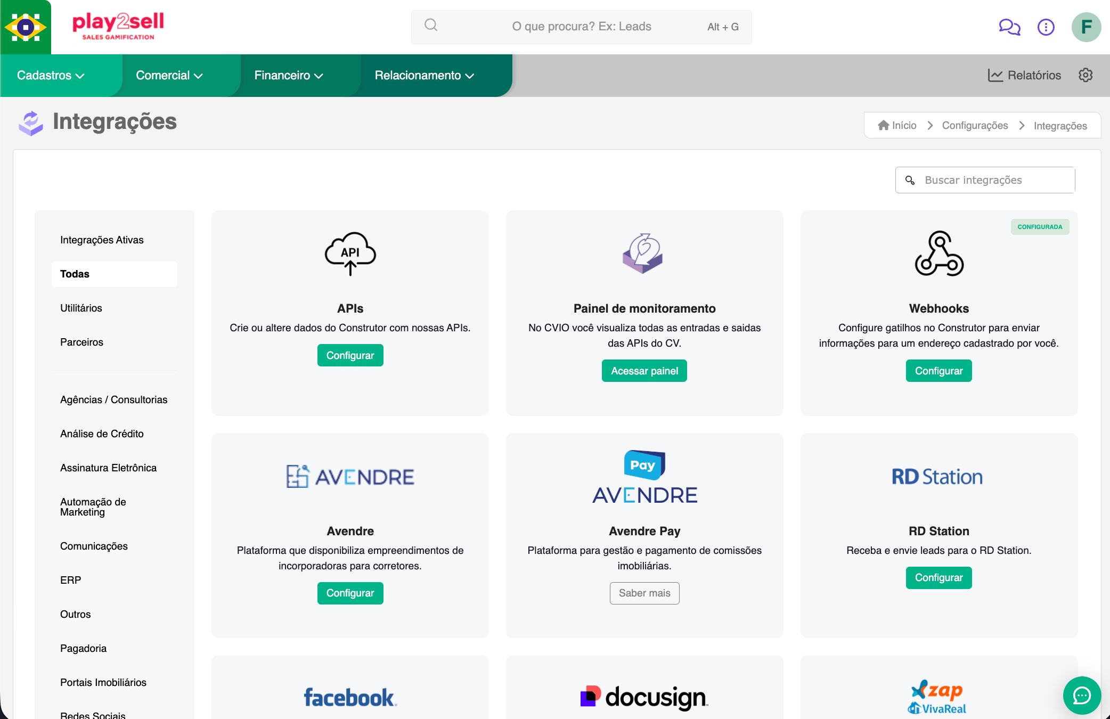Screen dimensions: 1110x719
Task: Focus the Buscar integrações field
Action: click(x=985, y=180)
